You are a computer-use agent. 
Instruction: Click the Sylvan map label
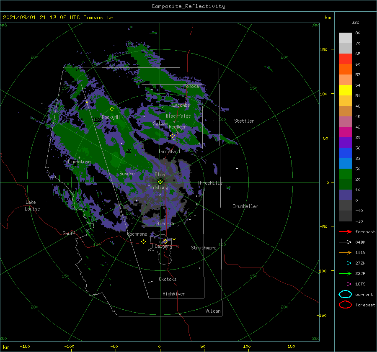[160, 123]
